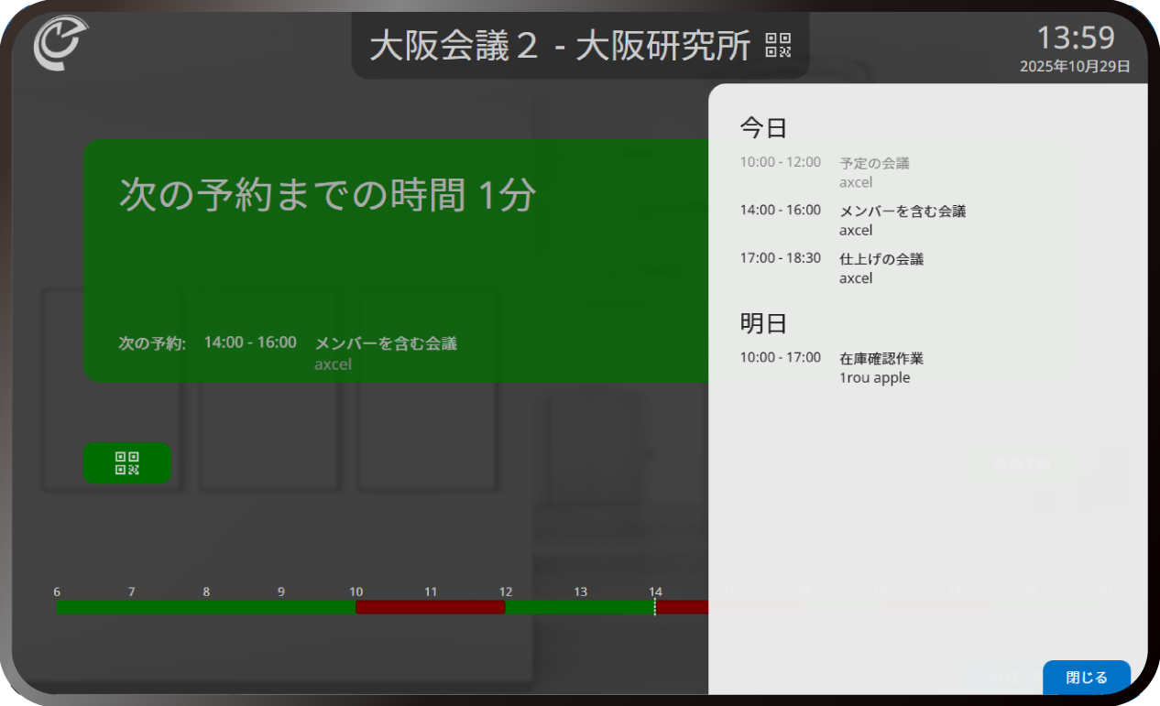The image size is (1160, 706).
Task: Select the 仕上げの会議 entry at 17:00
Action: [x=880, y=267]
